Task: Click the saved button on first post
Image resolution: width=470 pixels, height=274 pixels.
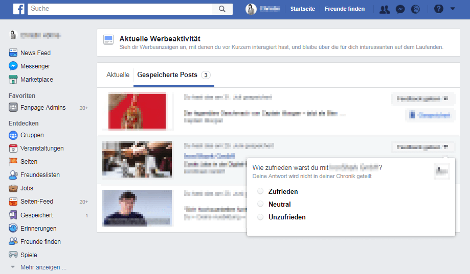Action: (x=431, y=115)
